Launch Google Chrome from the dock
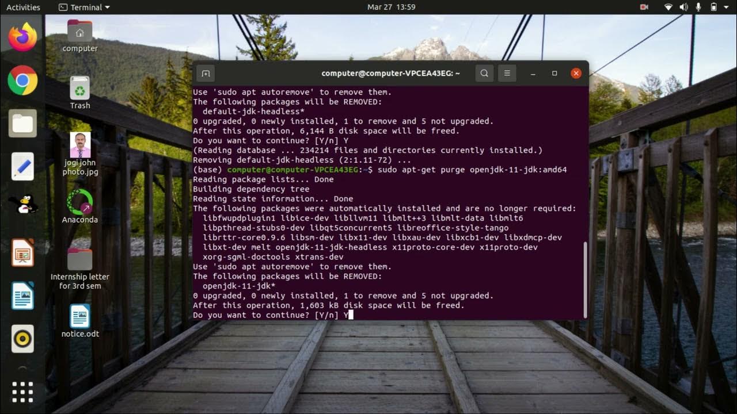737x414 pixels. [22, 80]
